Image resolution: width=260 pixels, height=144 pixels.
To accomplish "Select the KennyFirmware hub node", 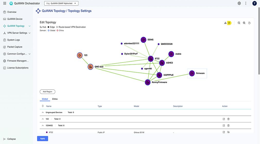I will (148, 82).
